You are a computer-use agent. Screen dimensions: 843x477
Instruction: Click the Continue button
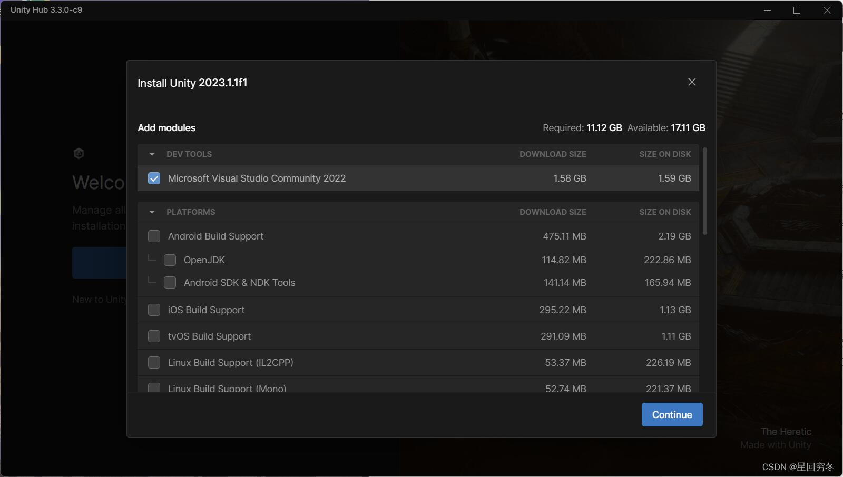point(672,414)
